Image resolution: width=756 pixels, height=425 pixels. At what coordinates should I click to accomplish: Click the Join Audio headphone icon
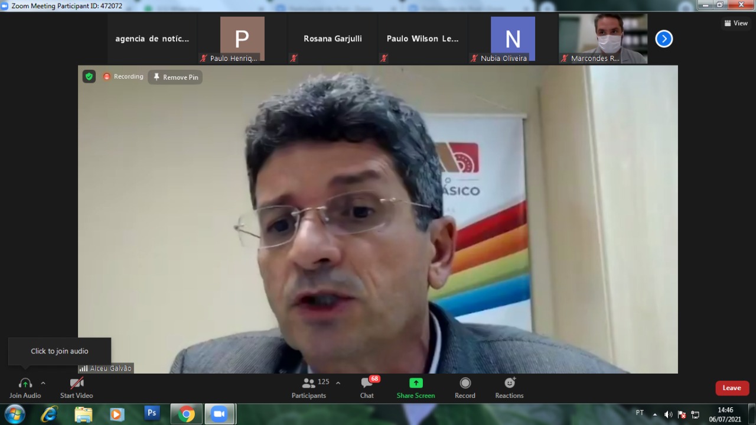(x=25, y=383)
